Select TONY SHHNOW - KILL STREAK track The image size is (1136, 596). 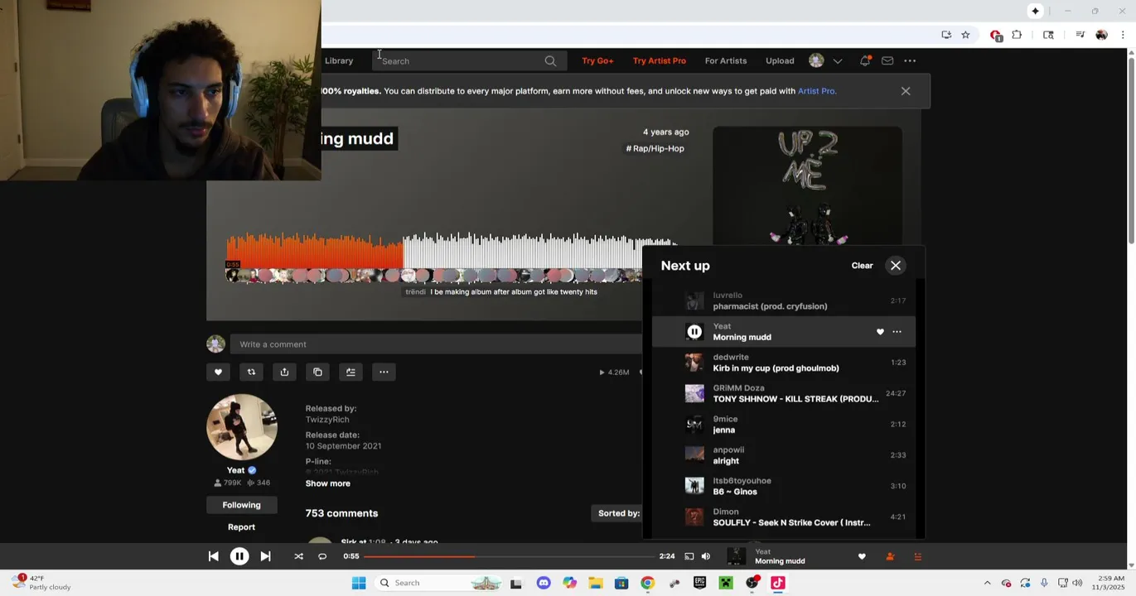coord(784,393)
